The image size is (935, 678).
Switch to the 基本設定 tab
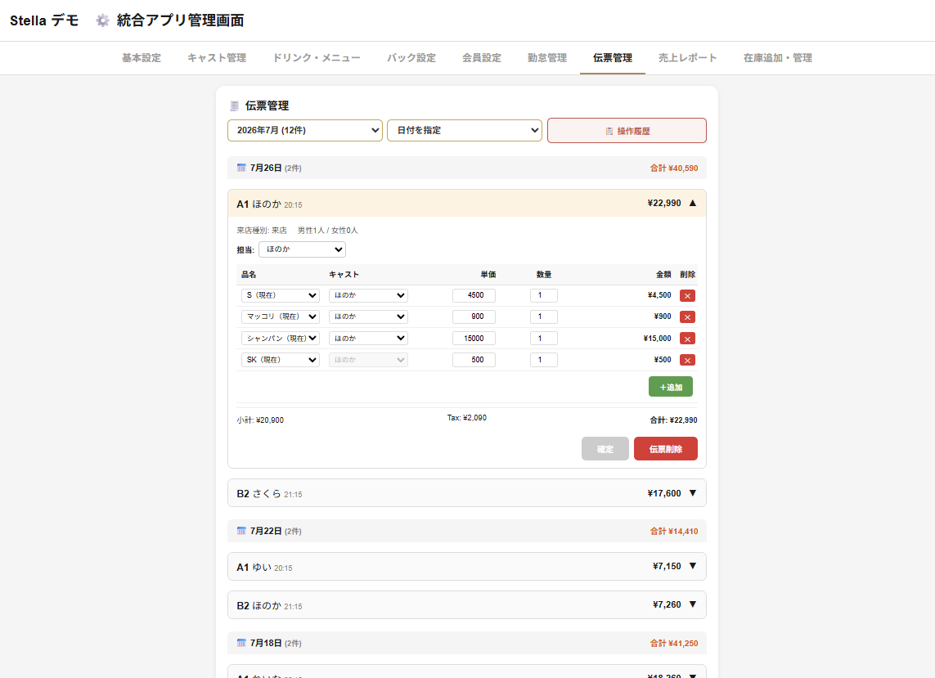click(x=142, y=58)
